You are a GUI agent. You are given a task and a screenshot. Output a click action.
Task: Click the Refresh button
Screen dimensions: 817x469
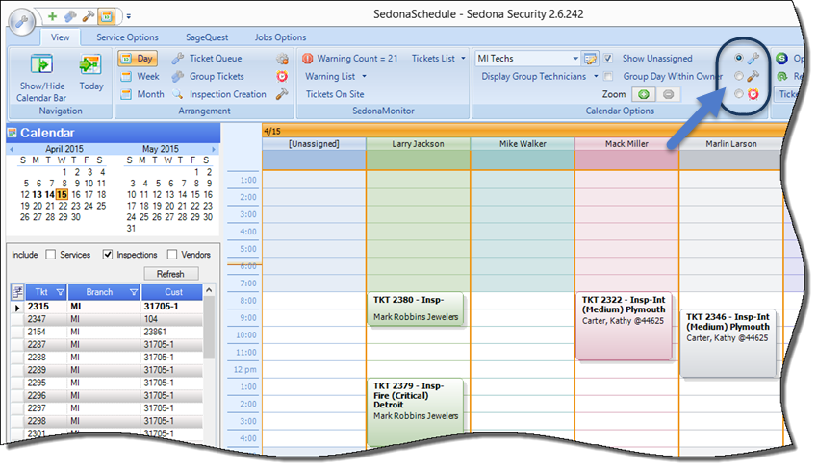171,274
